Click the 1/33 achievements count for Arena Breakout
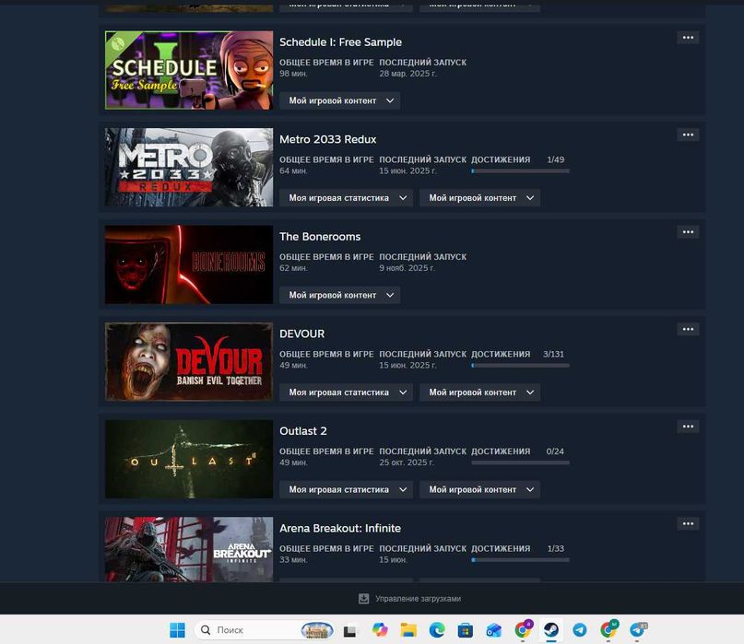This screenshot has width=744, height=644. click(556, 549)
